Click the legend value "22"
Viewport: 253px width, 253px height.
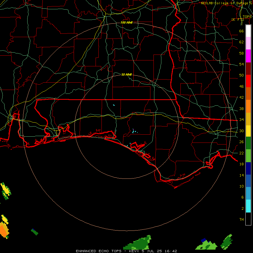(241, 153)
